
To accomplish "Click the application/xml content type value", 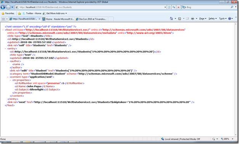I will [x=41, y=77].
